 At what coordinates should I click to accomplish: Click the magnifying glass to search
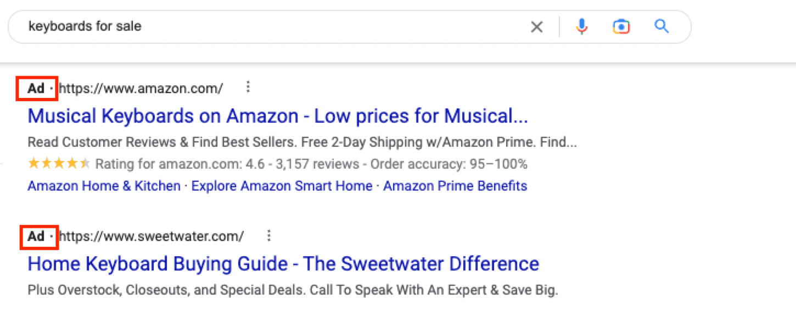[661, 26]
